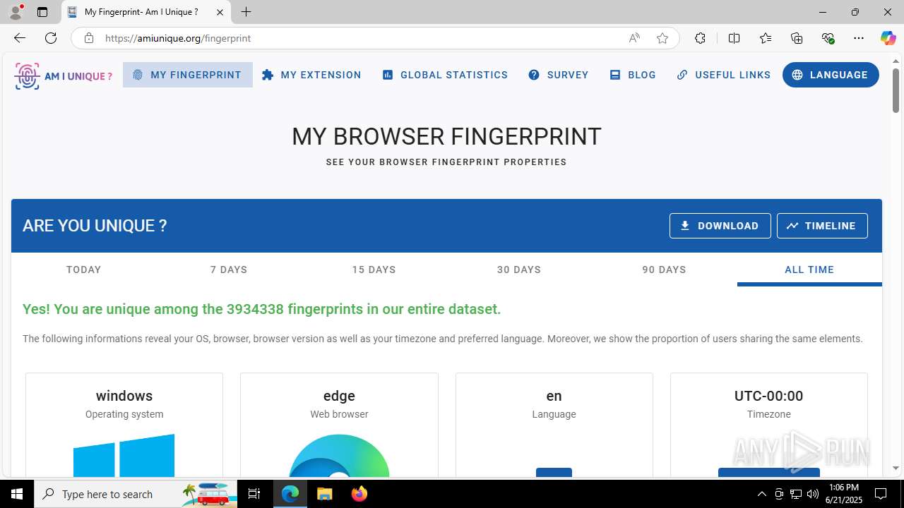Open network icon in tray
This screenshot has width=904, height=508.
(x=796, y=494)
